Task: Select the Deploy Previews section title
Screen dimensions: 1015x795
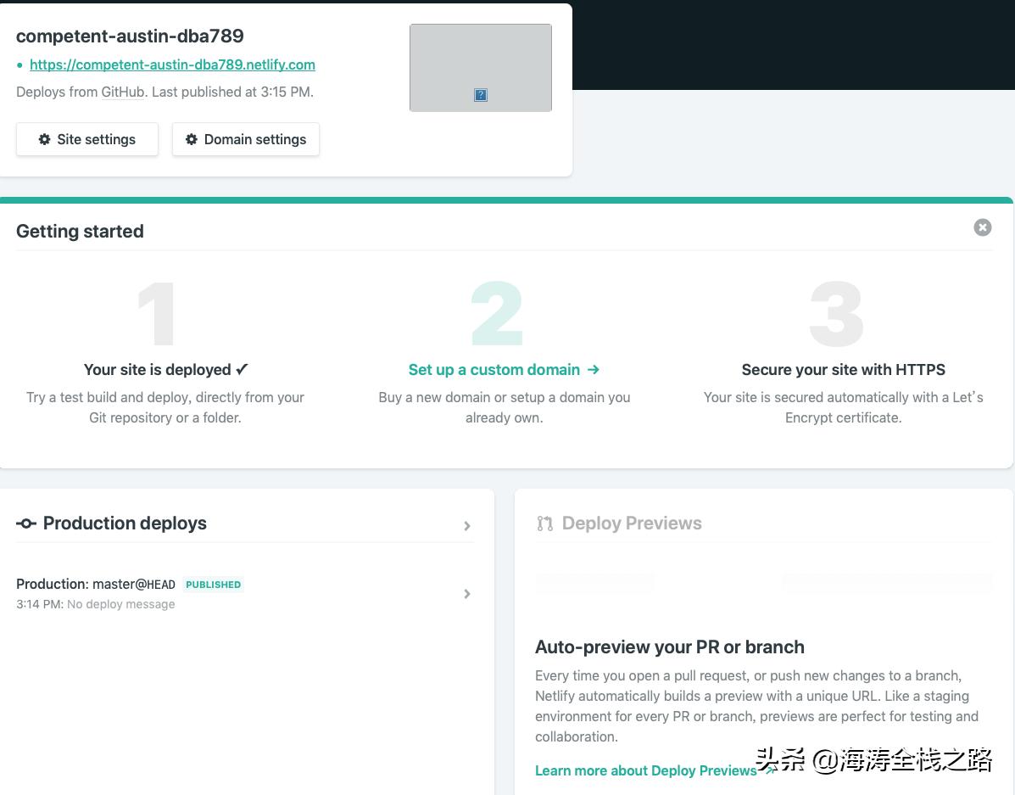Action: [x=632, y=523]
